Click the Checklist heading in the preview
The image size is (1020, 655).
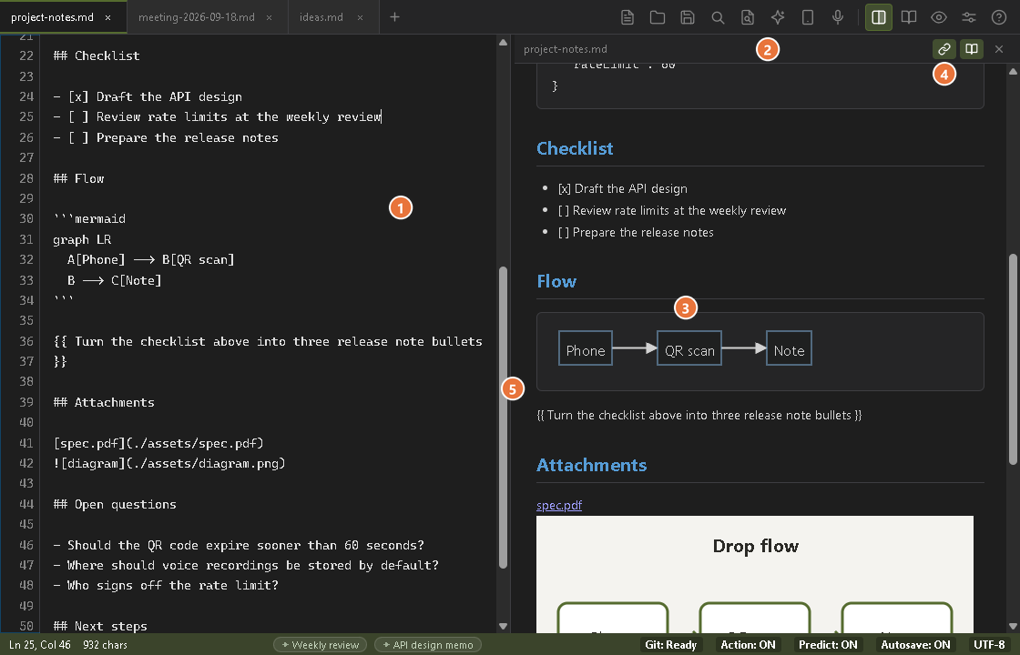point(575,148)
